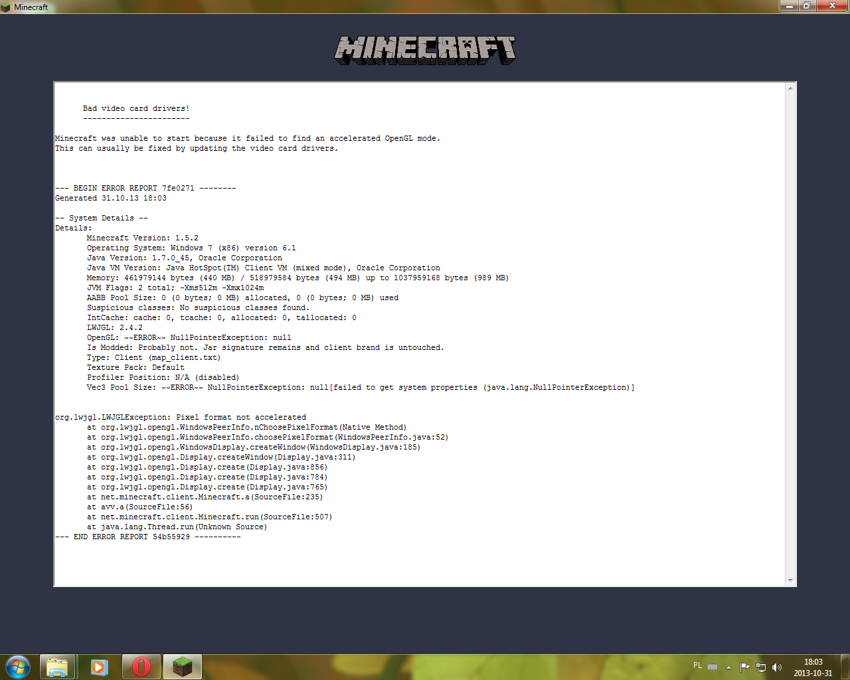Screen dimensions: 850x680
Task: Click the 'Vec3 Pool Size' line
Action: (361, 387)
